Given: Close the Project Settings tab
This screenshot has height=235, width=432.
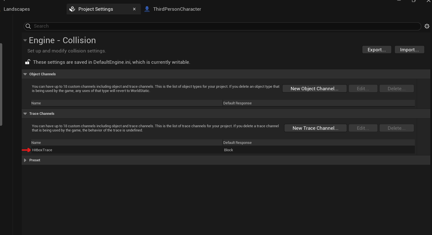Looking at the screenshot, I should point(134,9).
